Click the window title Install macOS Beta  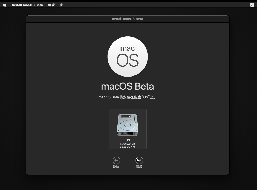pos(128,19)
